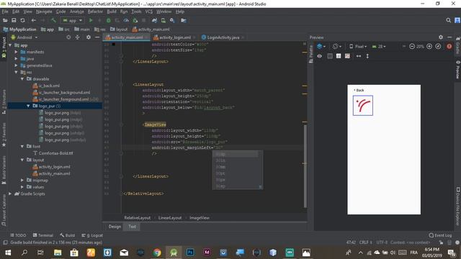Viewport: 461px width, 259px height.
Task: Expand Gradle Scripts node
Action: point(10,194)
